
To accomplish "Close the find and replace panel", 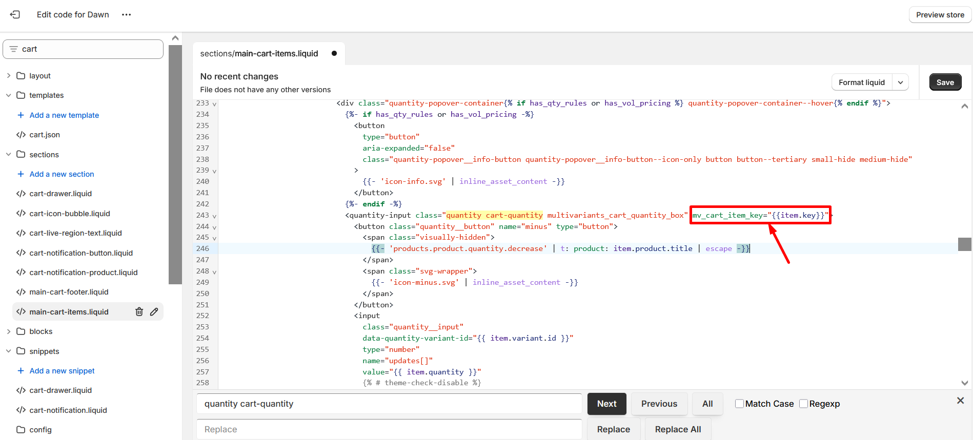I will click(x=960, y=401).
